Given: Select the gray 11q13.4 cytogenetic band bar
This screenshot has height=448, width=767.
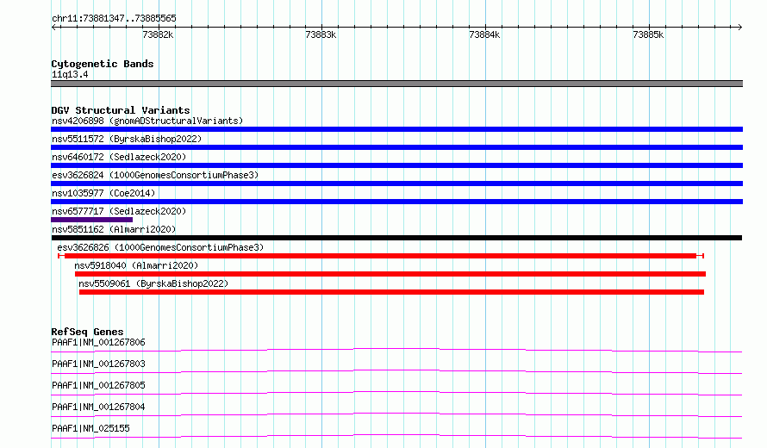Looking at the screenshot, I should (x=396, y=84).
